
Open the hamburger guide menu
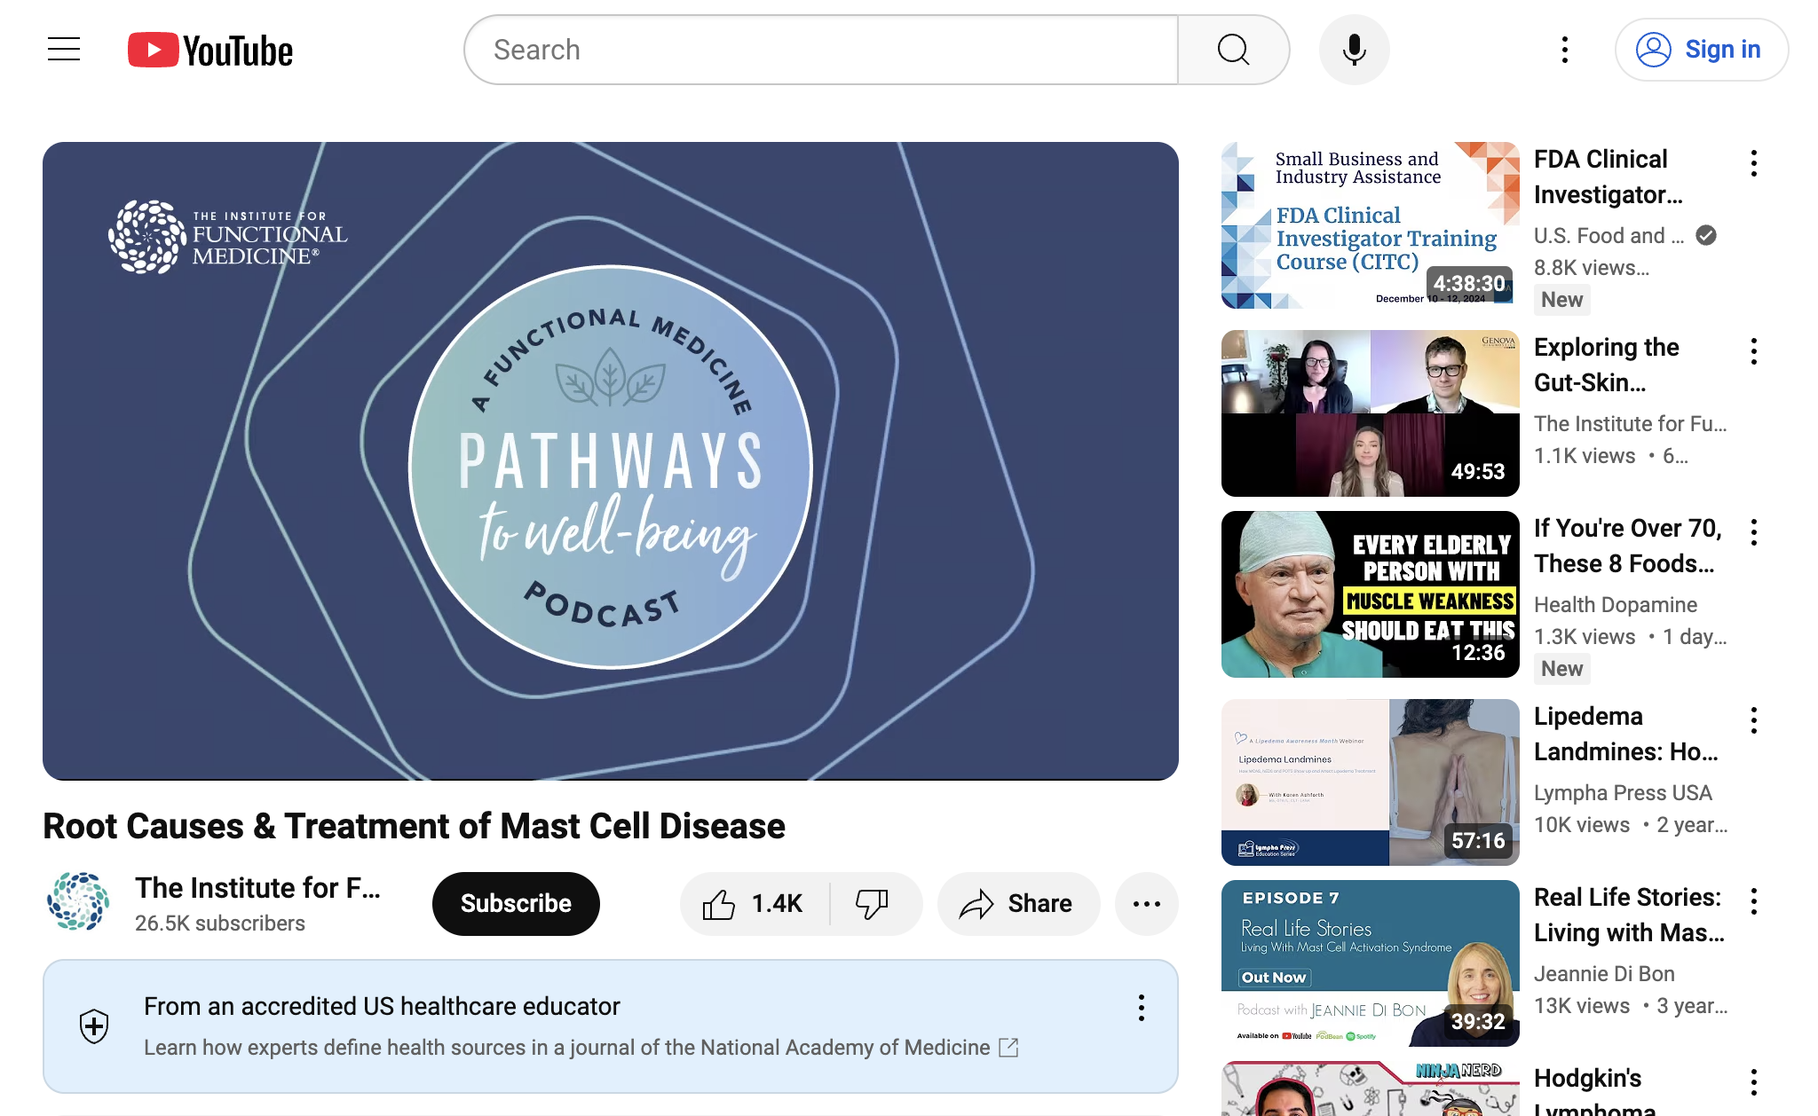(x=64, y=50)
